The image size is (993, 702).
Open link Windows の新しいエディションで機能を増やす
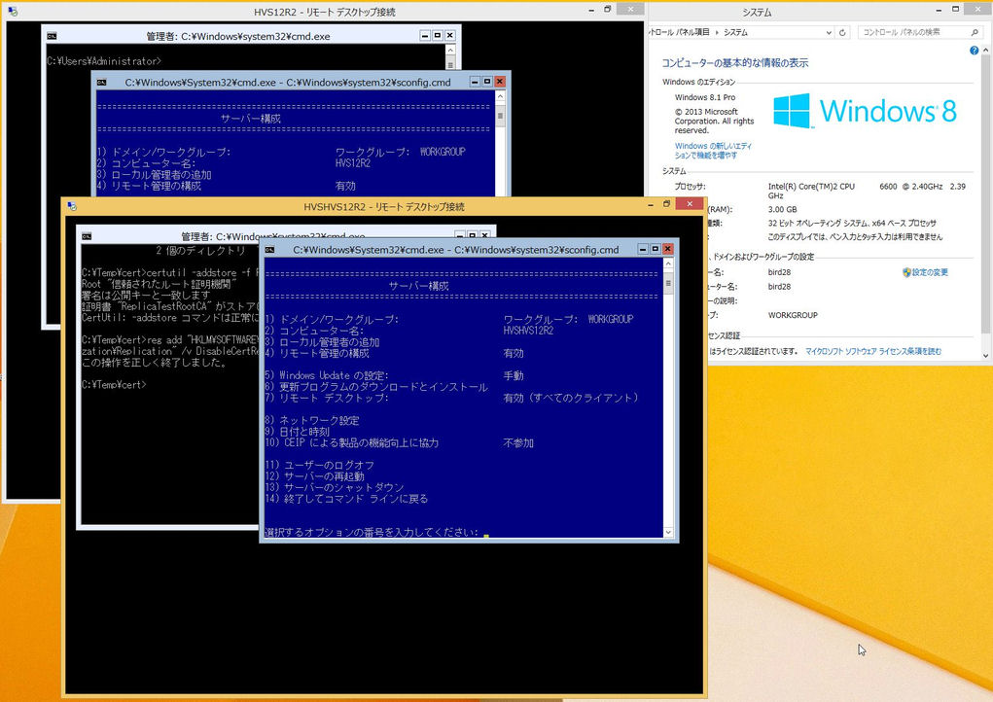[713, 150]
